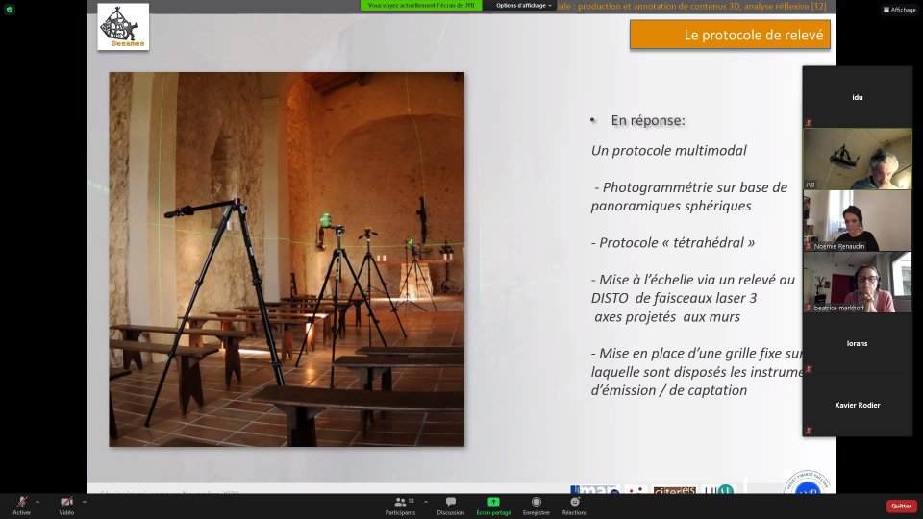Open the Discussion chat
Screen dimensions: 923x519
450,506
